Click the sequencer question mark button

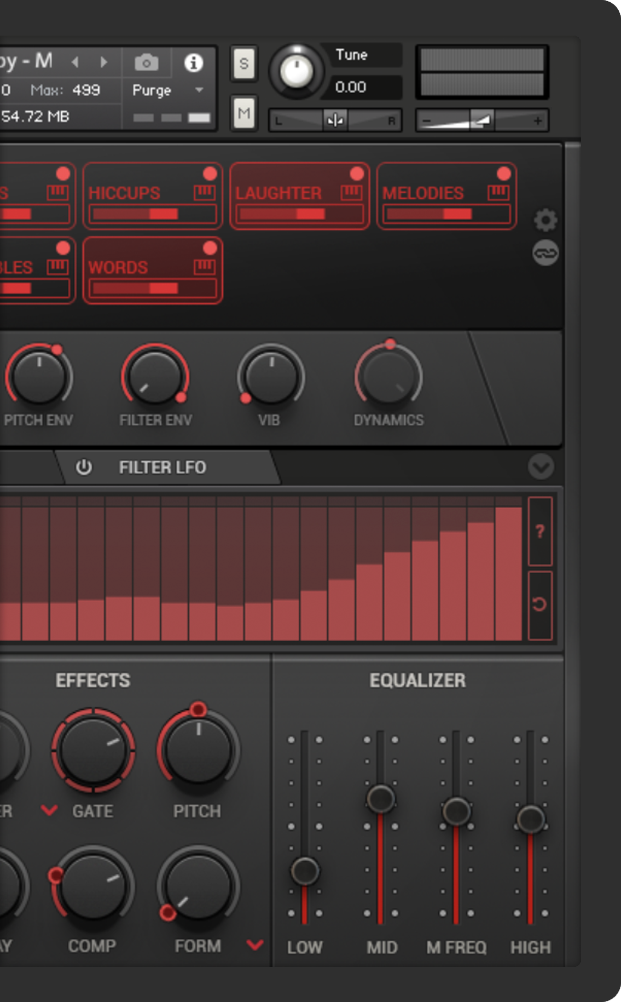coord(540,531)
